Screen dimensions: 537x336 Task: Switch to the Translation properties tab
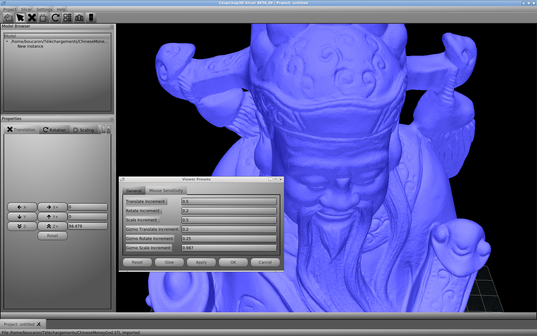point(21,130)
